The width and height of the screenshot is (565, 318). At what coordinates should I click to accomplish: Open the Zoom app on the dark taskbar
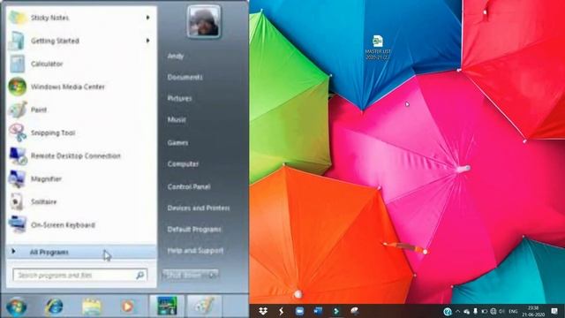[299, 311]
